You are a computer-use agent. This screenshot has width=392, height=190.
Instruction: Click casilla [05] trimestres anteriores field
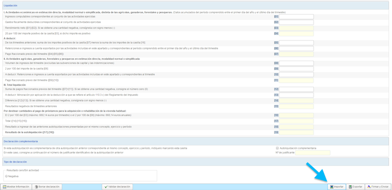coord(296,43)
